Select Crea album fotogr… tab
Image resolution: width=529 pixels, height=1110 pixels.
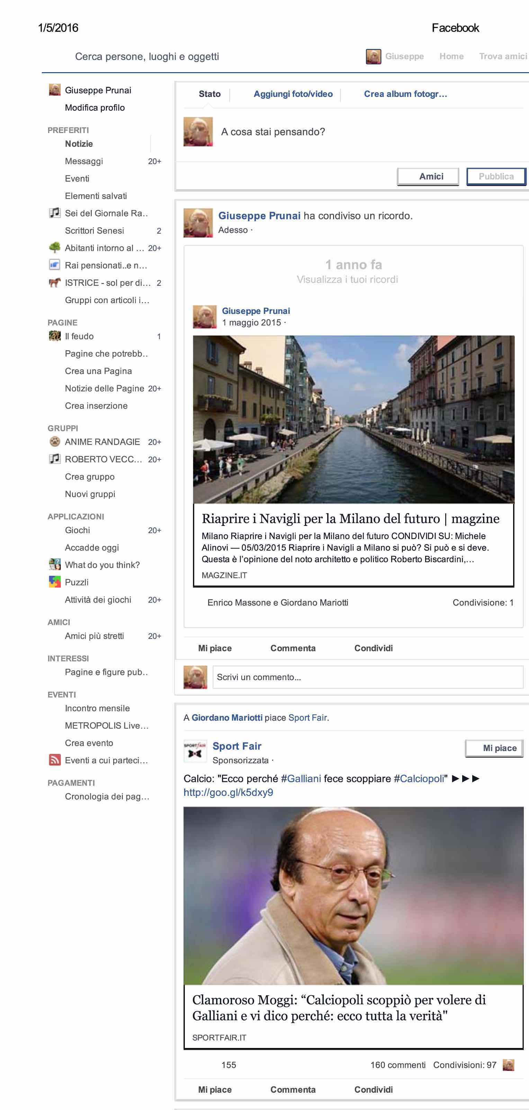405,94
